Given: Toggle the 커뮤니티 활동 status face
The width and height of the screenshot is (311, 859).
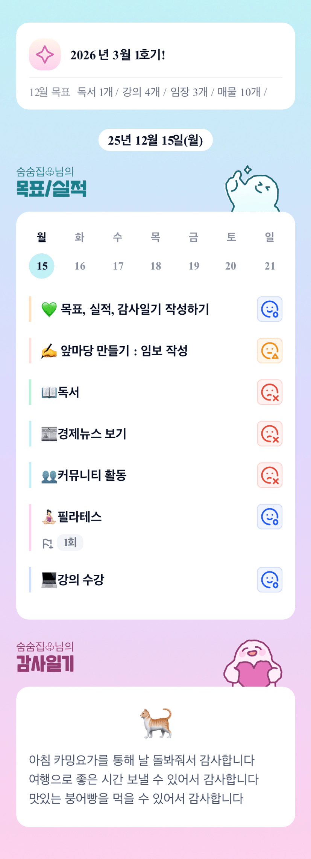Looking at the screenshot, I should pos(269,475).
